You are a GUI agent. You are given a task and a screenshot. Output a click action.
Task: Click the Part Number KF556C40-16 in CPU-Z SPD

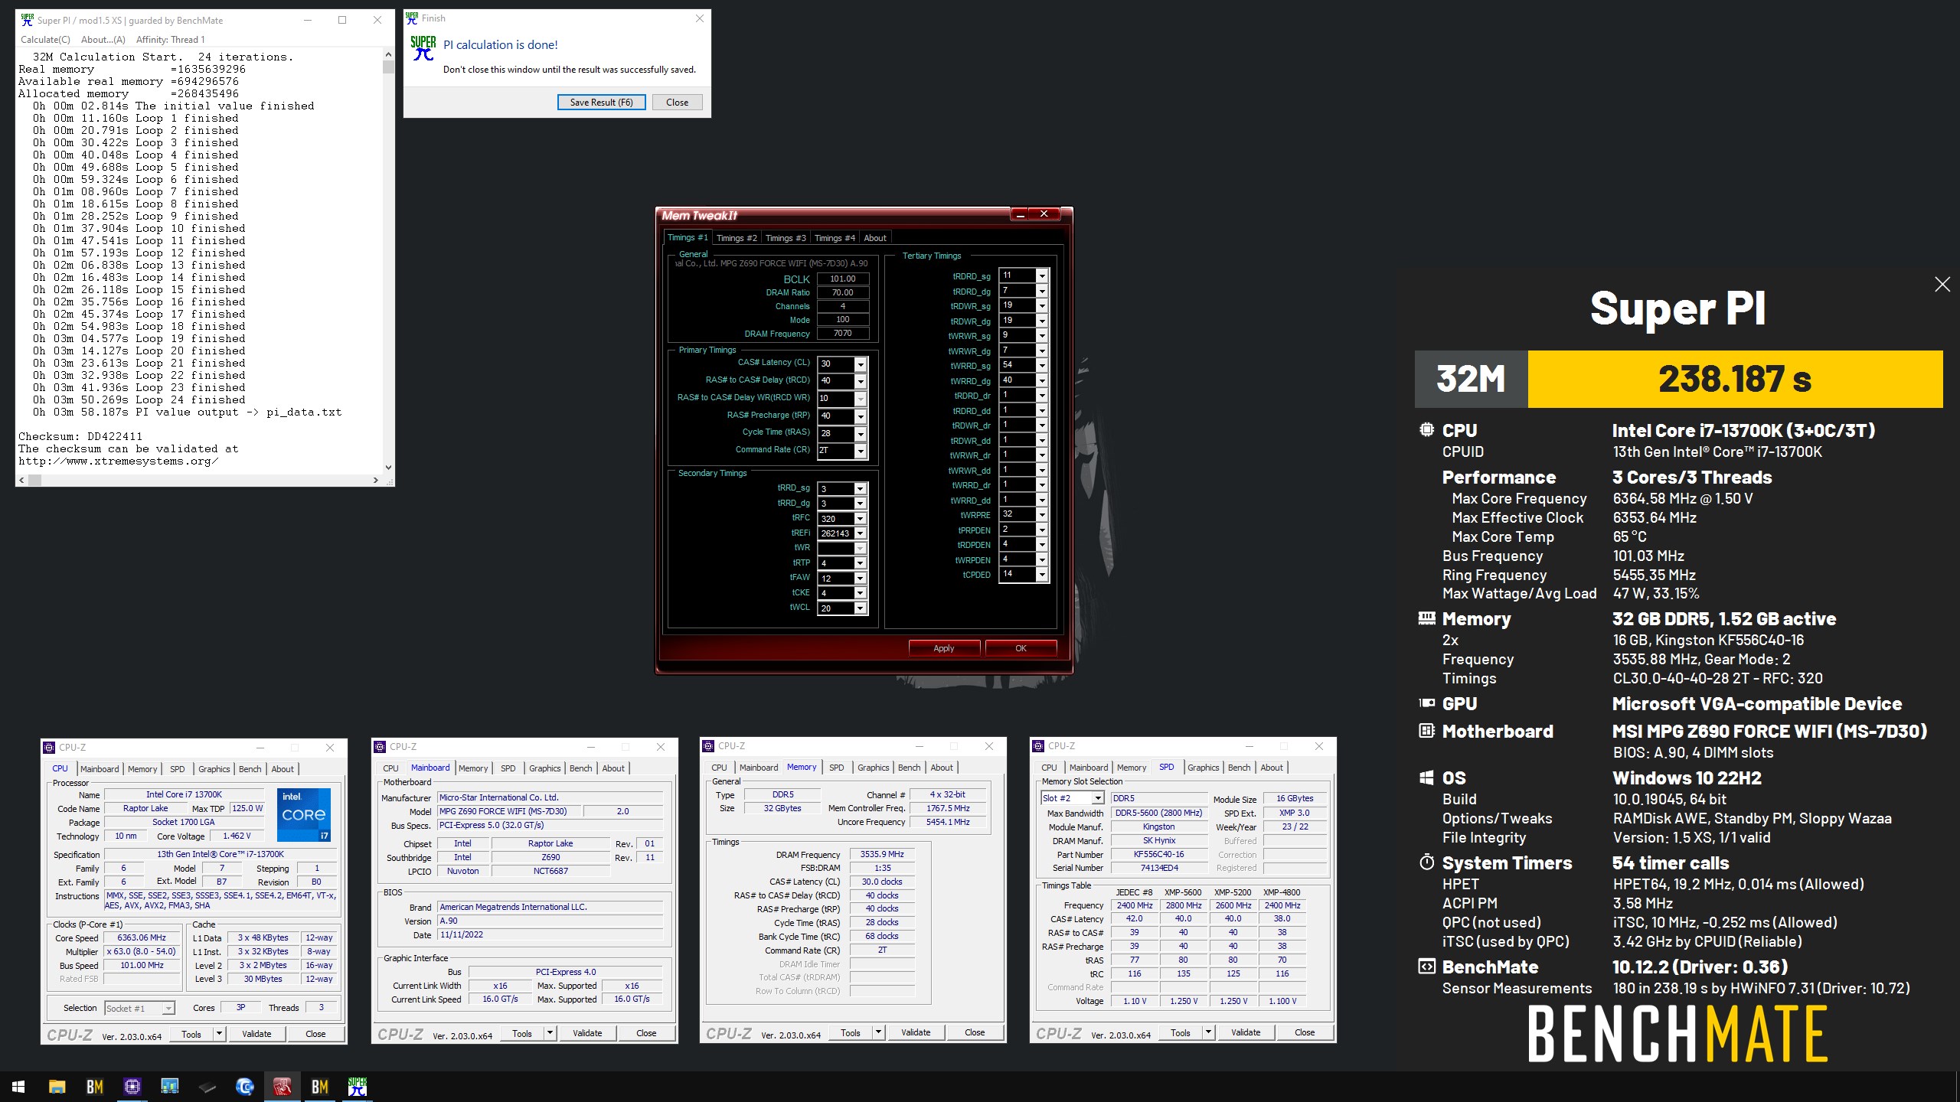(1158, 855)
